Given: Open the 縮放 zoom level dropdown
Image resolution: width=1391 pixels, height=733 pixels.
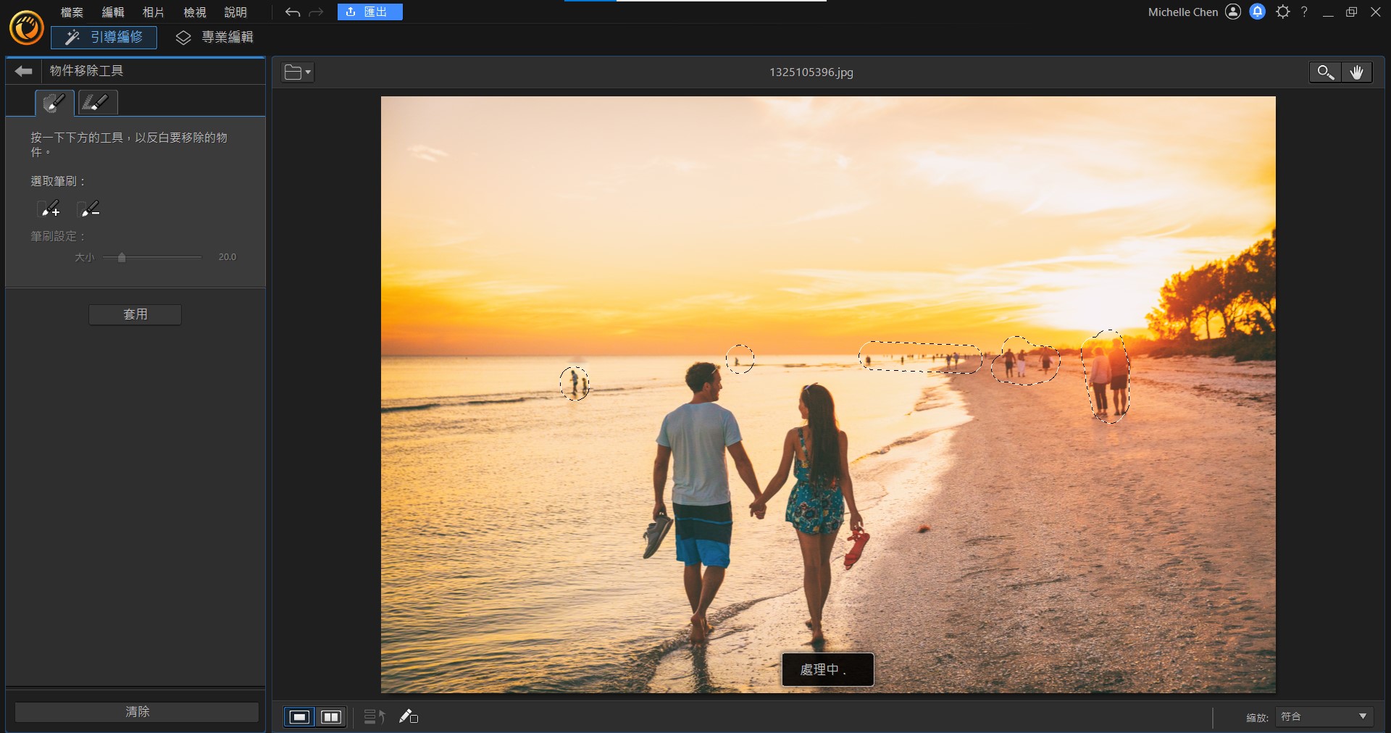Looking at the screenshot, I should pyautogui.click(x=1324, y=716).
